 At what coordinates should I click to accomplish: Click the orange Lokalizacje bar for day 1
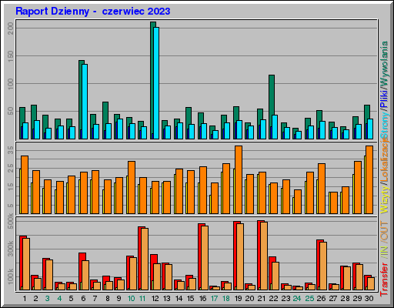click(25, 185)
